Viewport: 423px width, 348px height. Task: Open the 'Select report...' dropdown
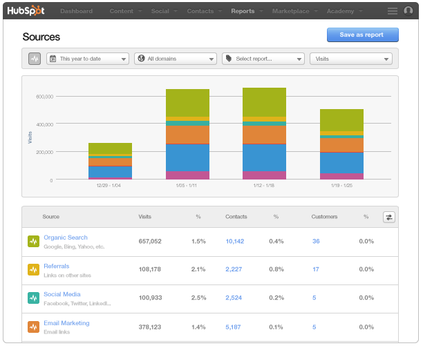point(263,59)
